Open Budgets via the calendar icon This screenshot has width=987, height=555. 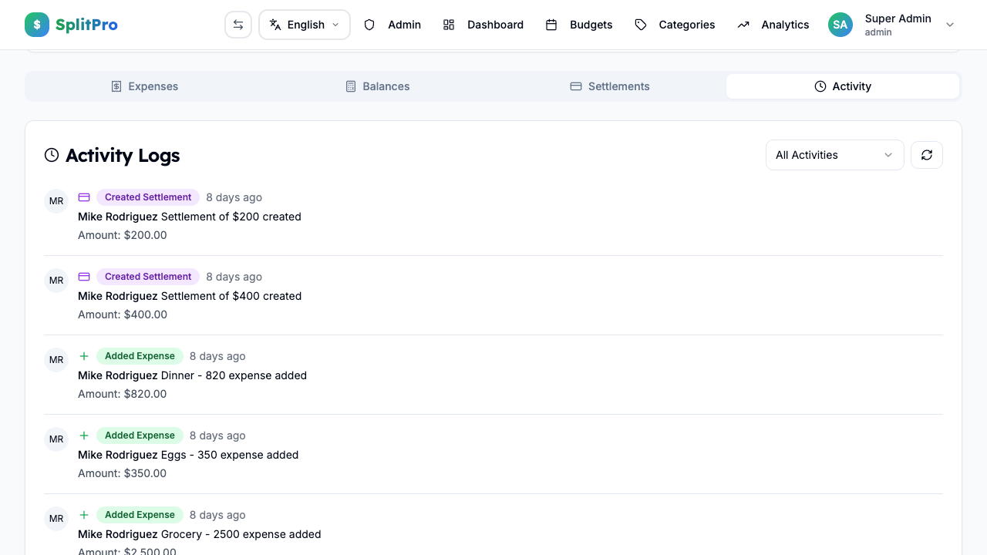(552, 24)
